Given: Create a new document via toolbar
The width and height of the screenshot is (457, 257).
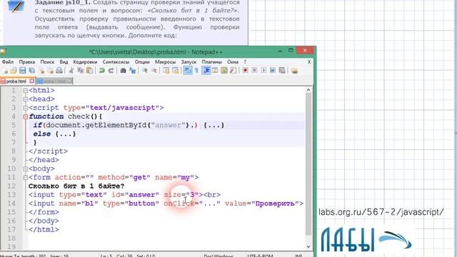Looking at the screenshot, I should tap(5, 71).
